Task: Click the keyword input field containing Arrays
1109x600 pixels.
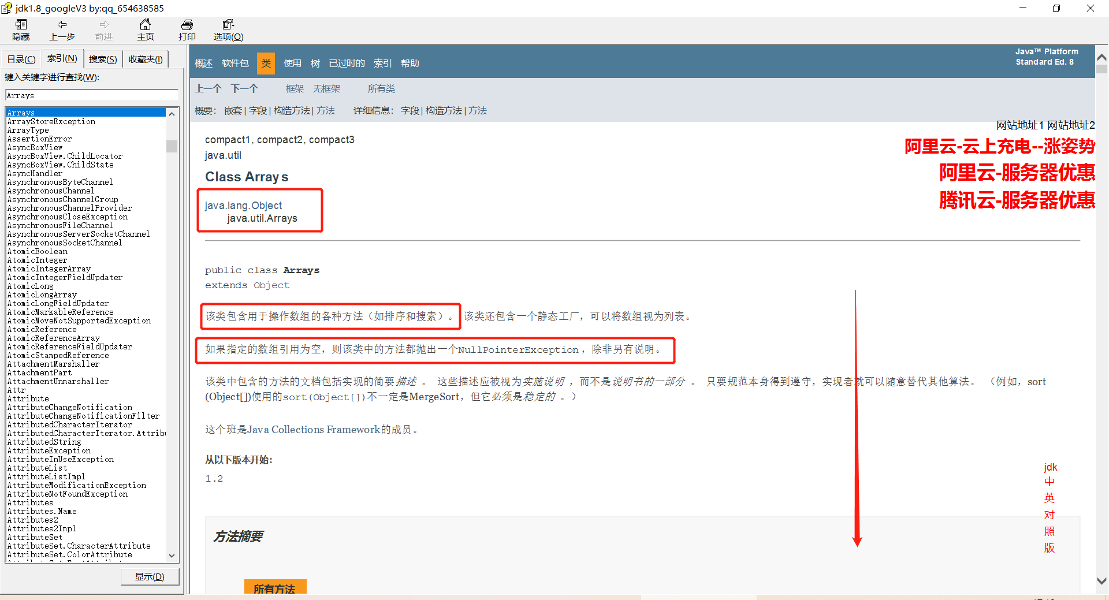Action: tap(92, 95)
